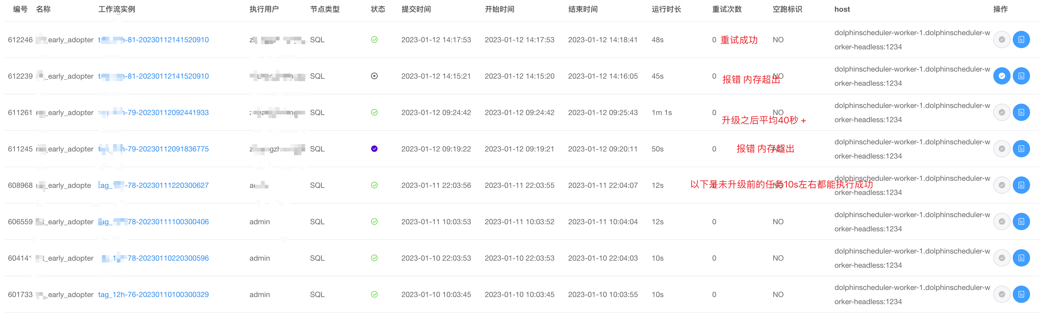Click the green success status icon for 612246
This screenshot has height=314, width=1039.
(374, 39)
